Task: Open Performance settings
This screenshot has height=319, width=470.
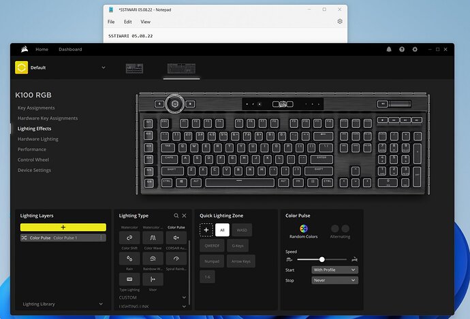Action: pyautogui.click(x=32, y=150)
